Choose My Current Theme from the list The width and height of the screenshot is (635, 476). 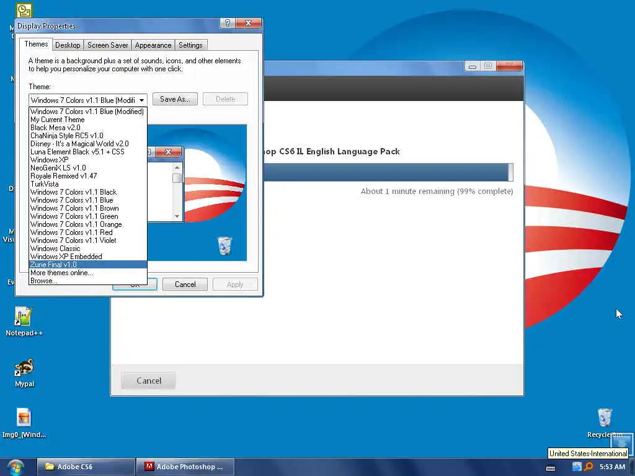coord(87,120)
